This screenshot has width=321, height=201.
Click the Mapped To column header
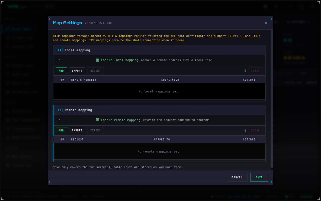click(162, 139)
